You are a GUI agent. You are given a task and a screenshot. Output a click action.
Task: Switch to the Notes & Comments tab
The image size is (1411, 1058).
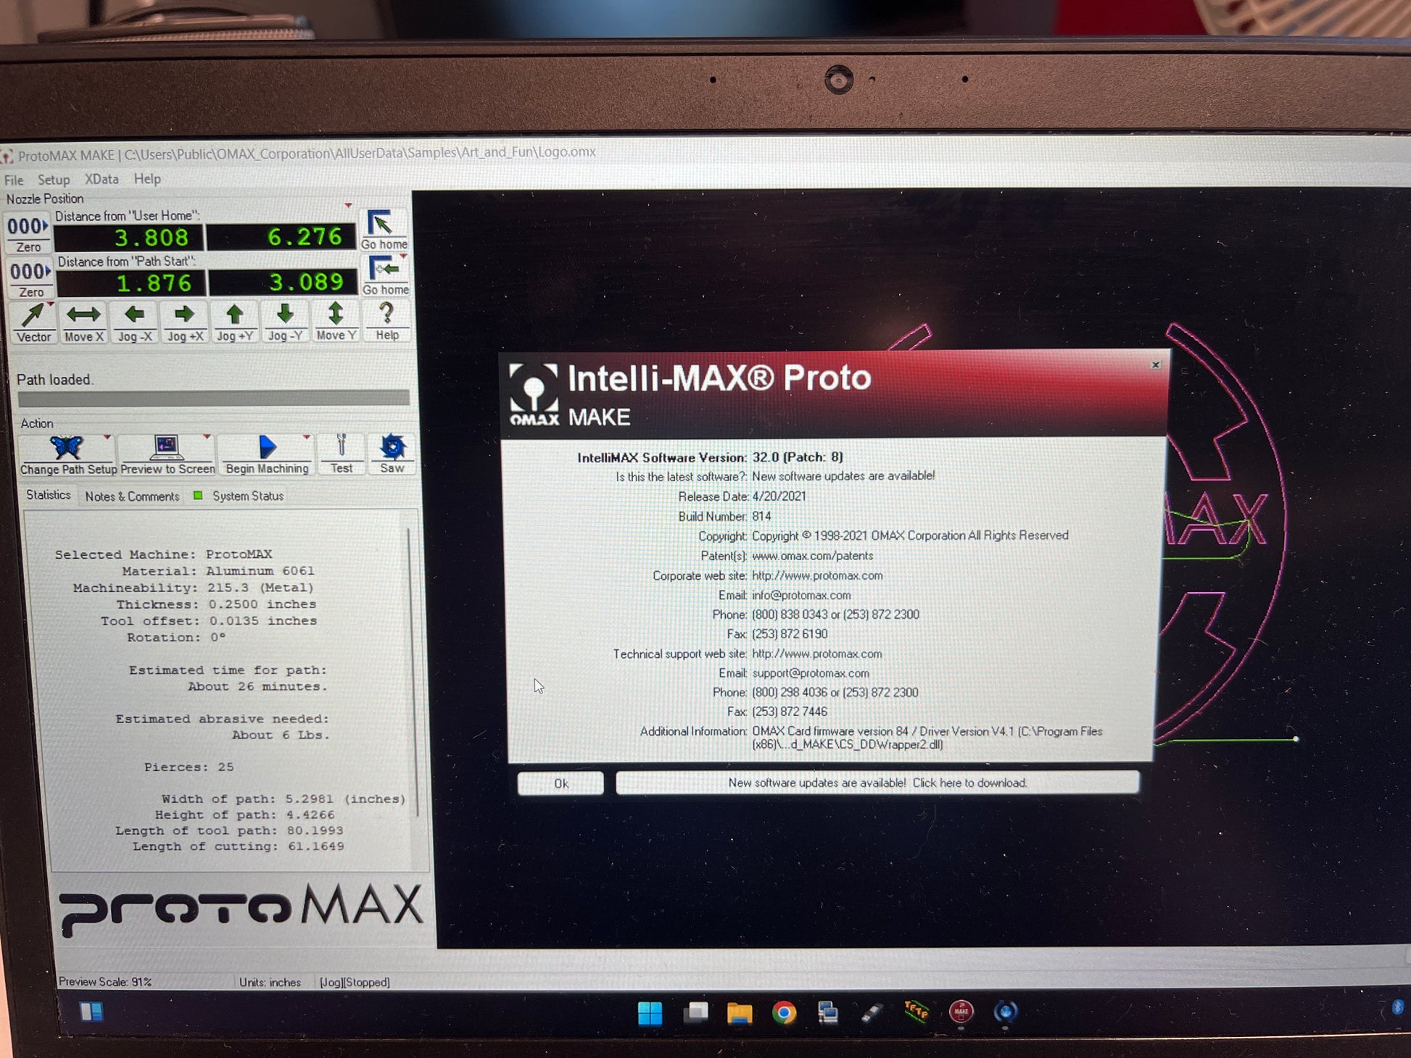coord(132,496)
